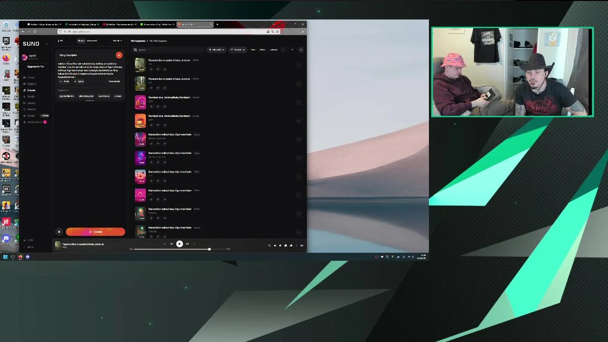This screenshot has width=608, height=342.
Task: Open Search from the sidebar
Action: pos(31,109)
